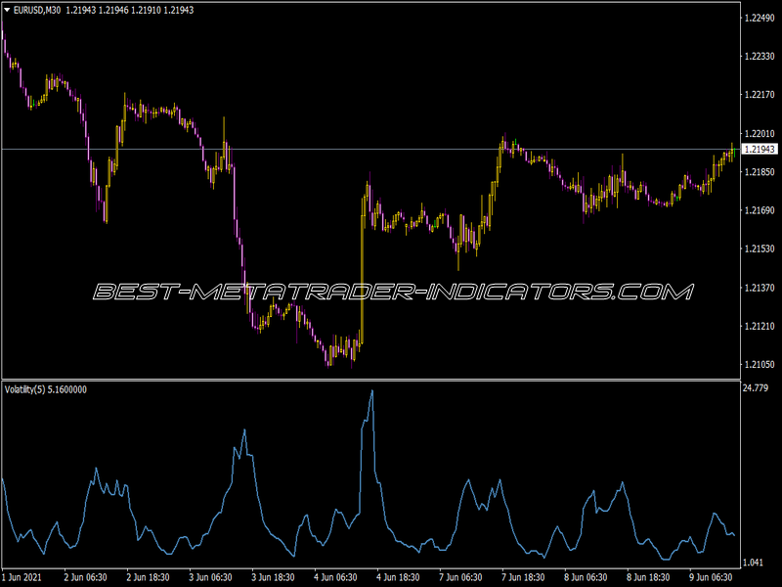Click the 1.21530 price scale value
782x587 pixels.
coord(760,248)
